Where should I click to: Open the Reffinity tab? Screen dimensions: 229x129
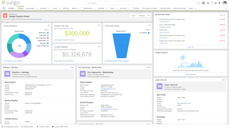(66, 8)
